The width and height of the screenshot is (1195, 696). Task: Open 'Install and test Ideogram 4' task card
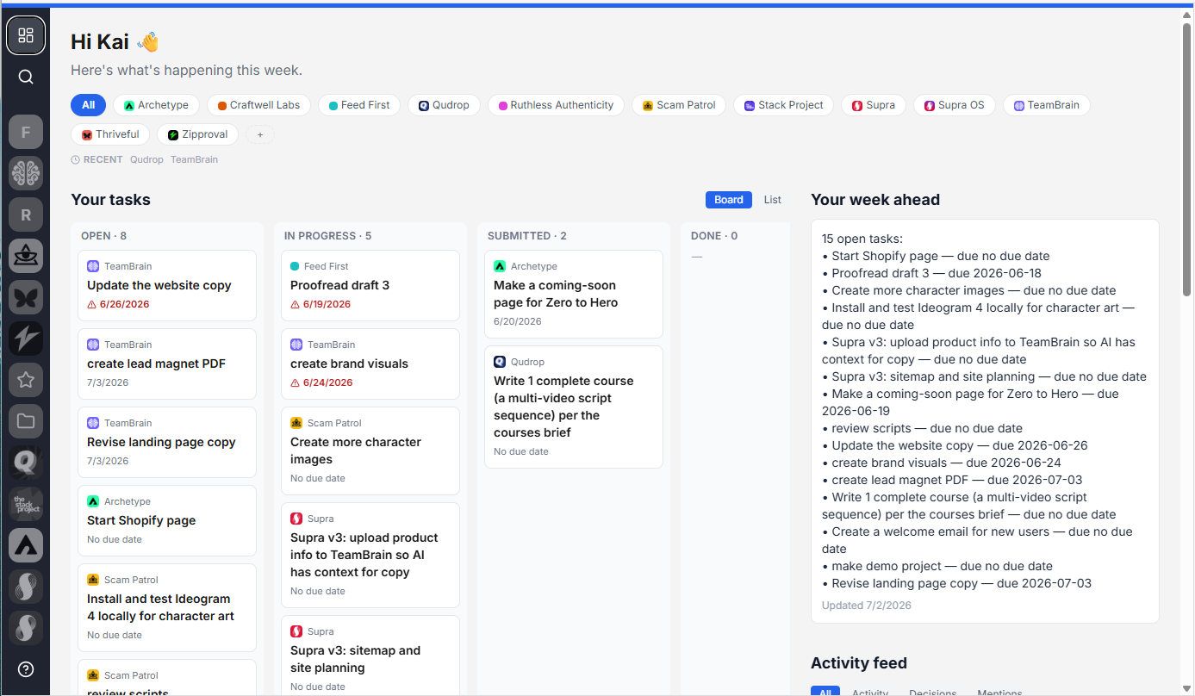click(167, 607)
